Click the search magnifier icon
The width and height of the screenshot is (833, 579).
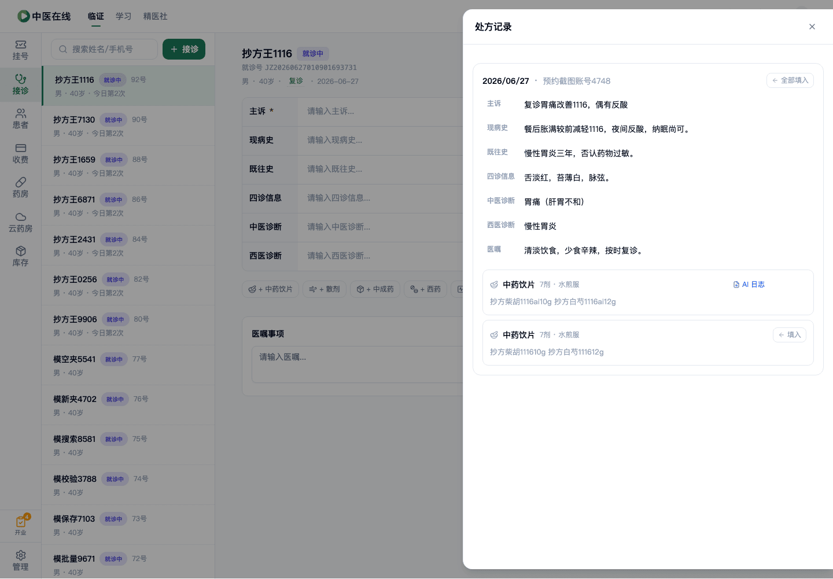click(x=63, y=49)
